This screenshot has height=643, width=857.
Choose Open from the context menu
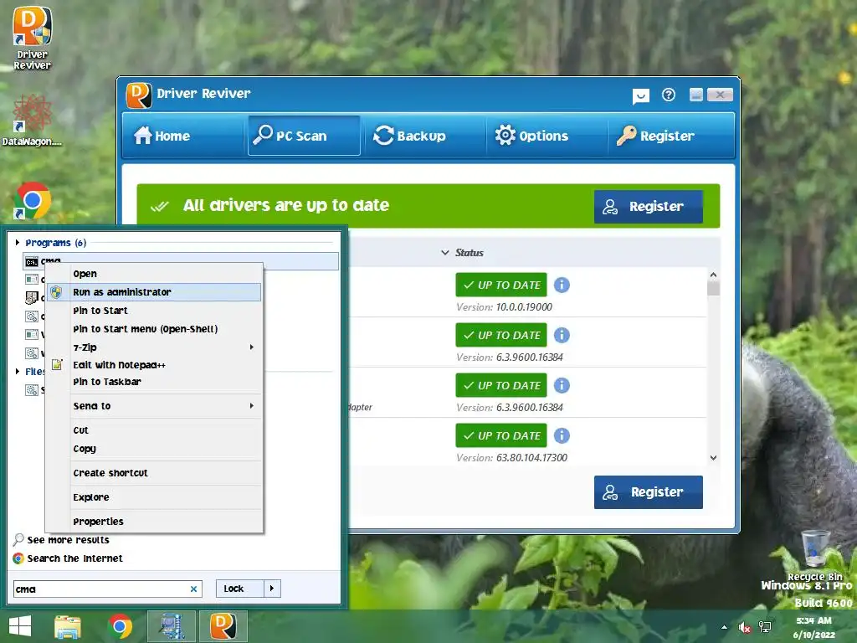154,274
